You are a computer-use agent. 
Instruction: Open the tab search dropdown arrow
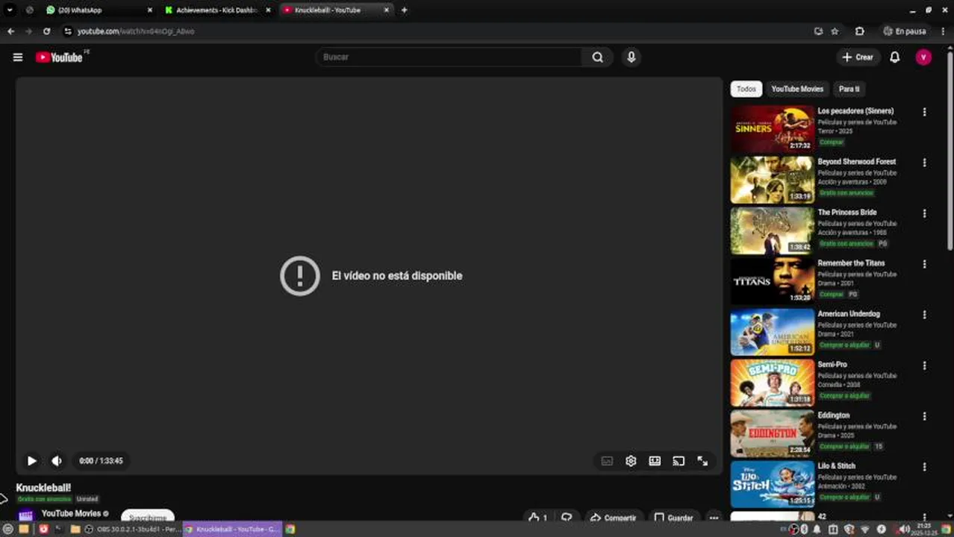click(x=10, y=10)
